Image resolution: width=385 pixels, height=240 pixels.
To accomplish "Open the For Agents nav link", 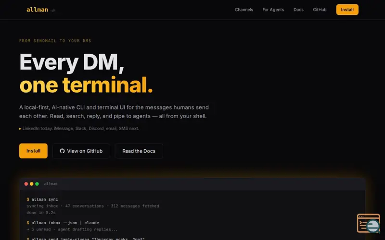I will click(x=273, y=10).
